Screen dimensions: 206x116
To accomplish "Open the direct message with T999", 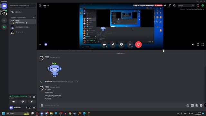I will tap(23, 22).
